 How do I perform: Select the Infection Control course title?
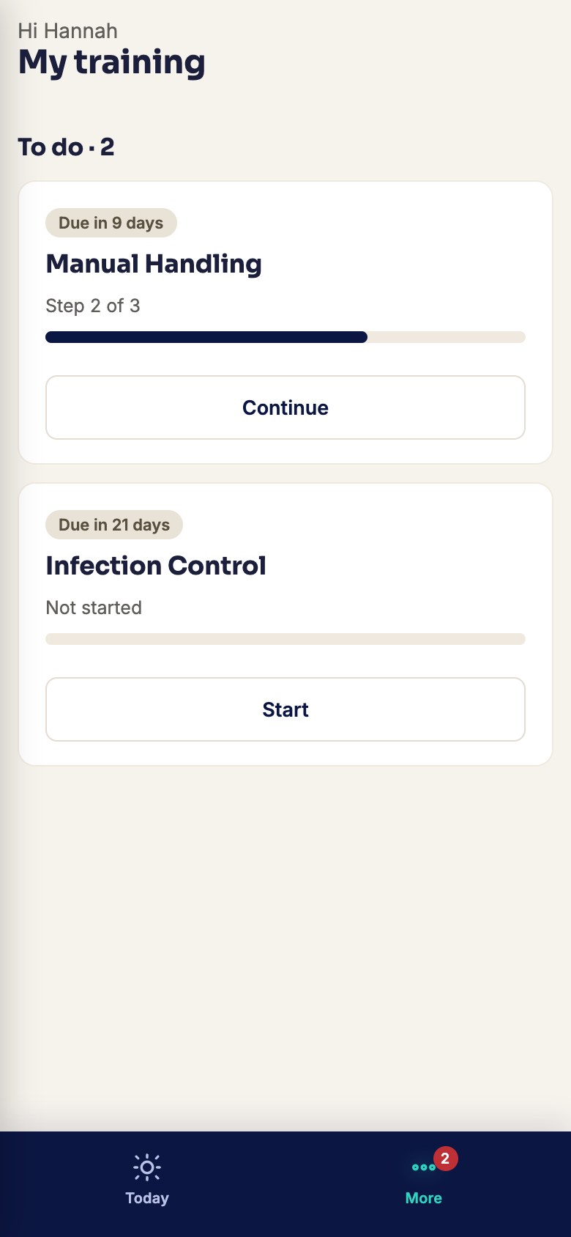[x=156, y=566]
